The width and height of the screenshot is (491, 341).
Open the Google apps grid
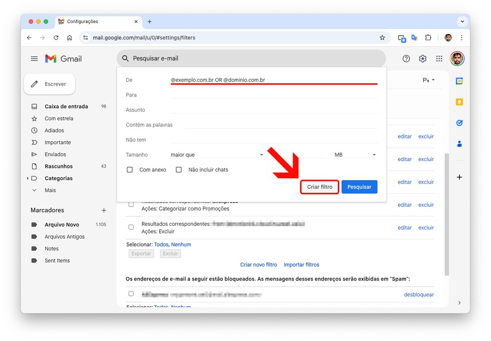coord(439,58)
